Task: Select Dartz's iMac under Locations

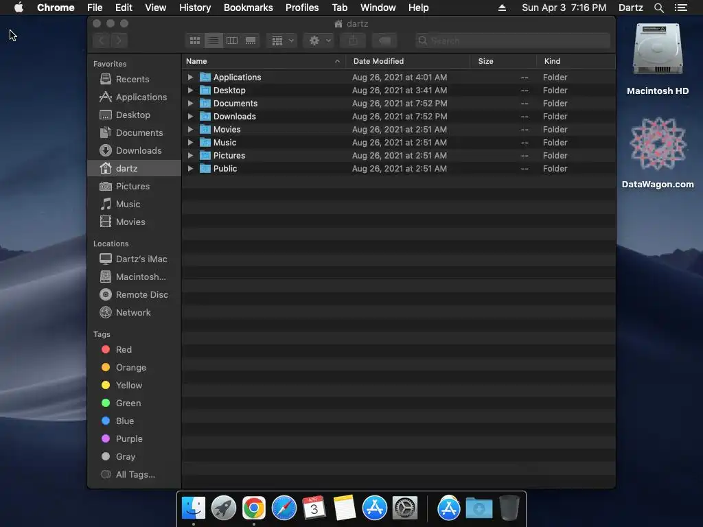Action: [x=134, y=259]
